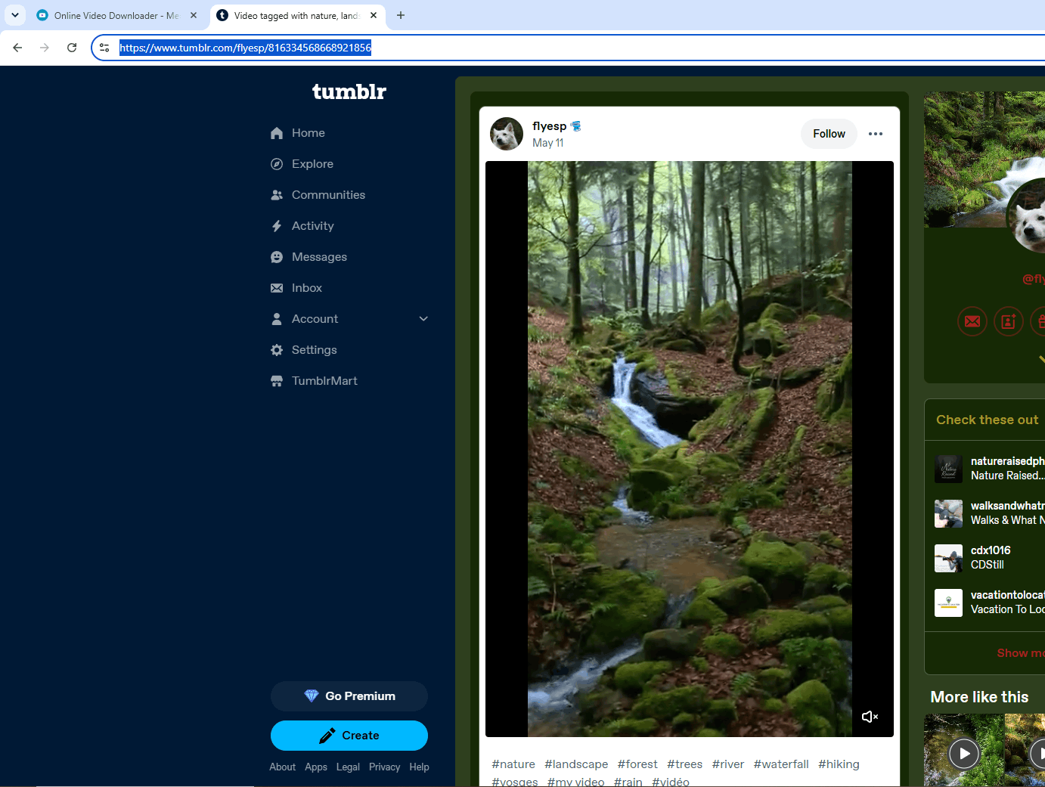Viewport: 1045px width, 787px height.
Task: Open a new browser tab
Action: 401,15
